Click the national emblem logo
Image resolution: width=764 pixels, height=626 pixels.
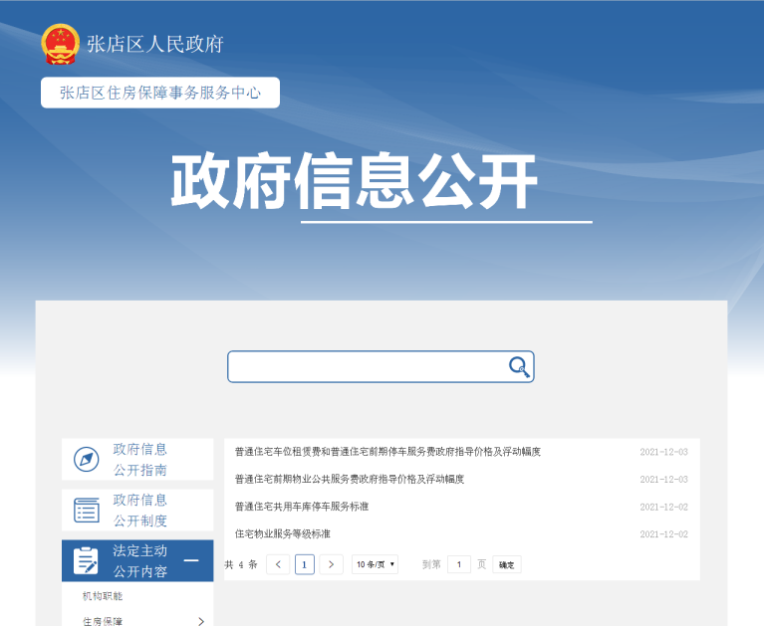60,44
